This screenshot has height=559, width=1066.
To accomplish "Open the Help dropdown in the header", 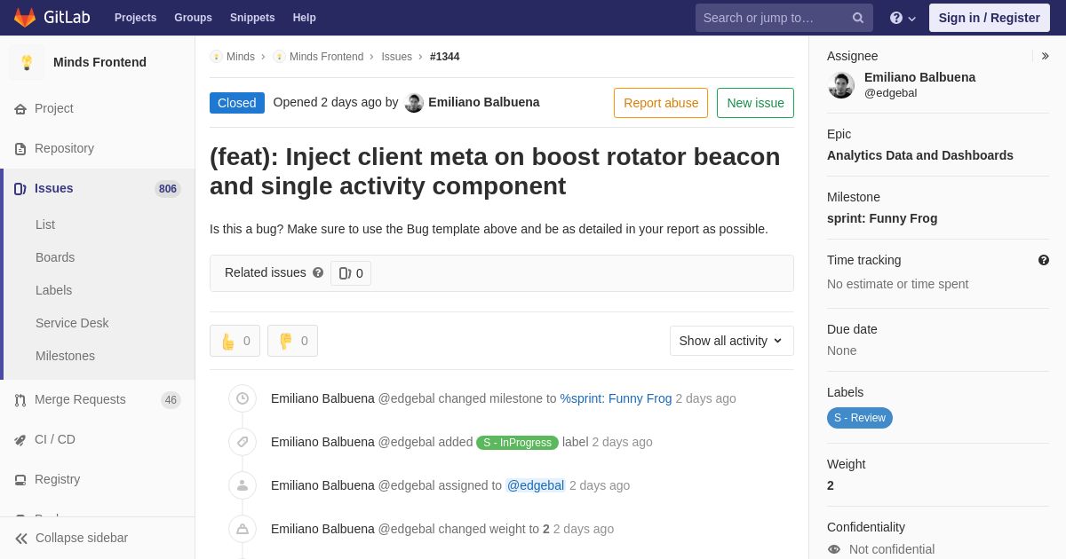I will pyautogui.click(x=903, y=18).
